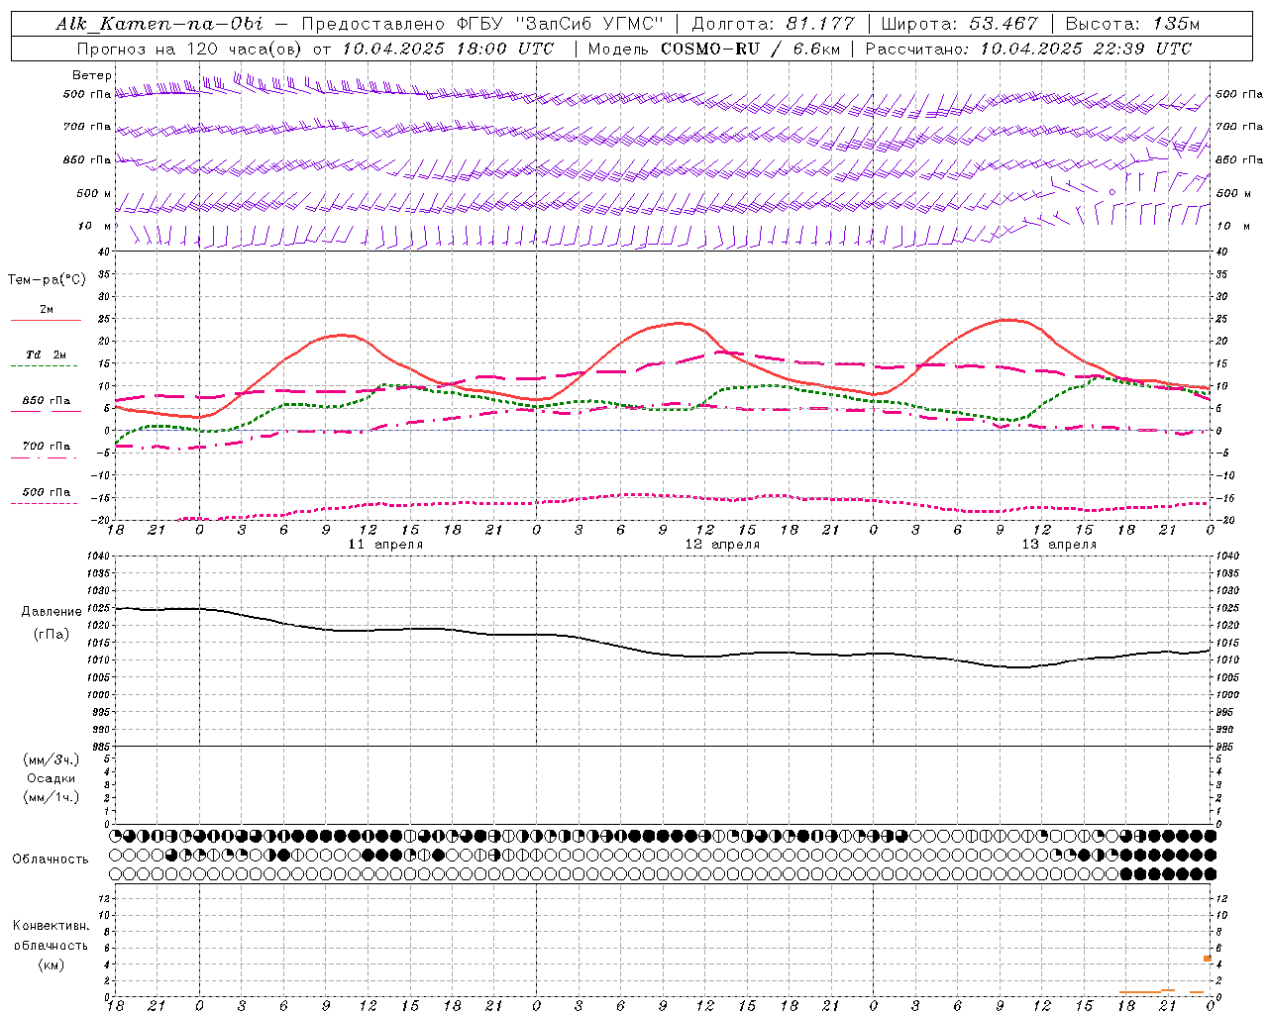This screenshot has width=1268, height=1014.
Task: Click the Долгота: 81.177 value
Action: pyautogui.click(x=773, y=24)
